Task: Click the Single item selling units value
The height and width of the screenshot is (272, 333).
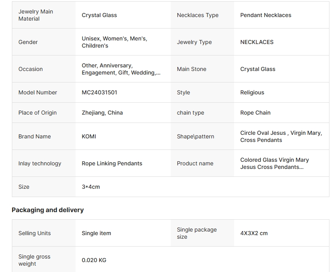Action: [x=96, y=233]
